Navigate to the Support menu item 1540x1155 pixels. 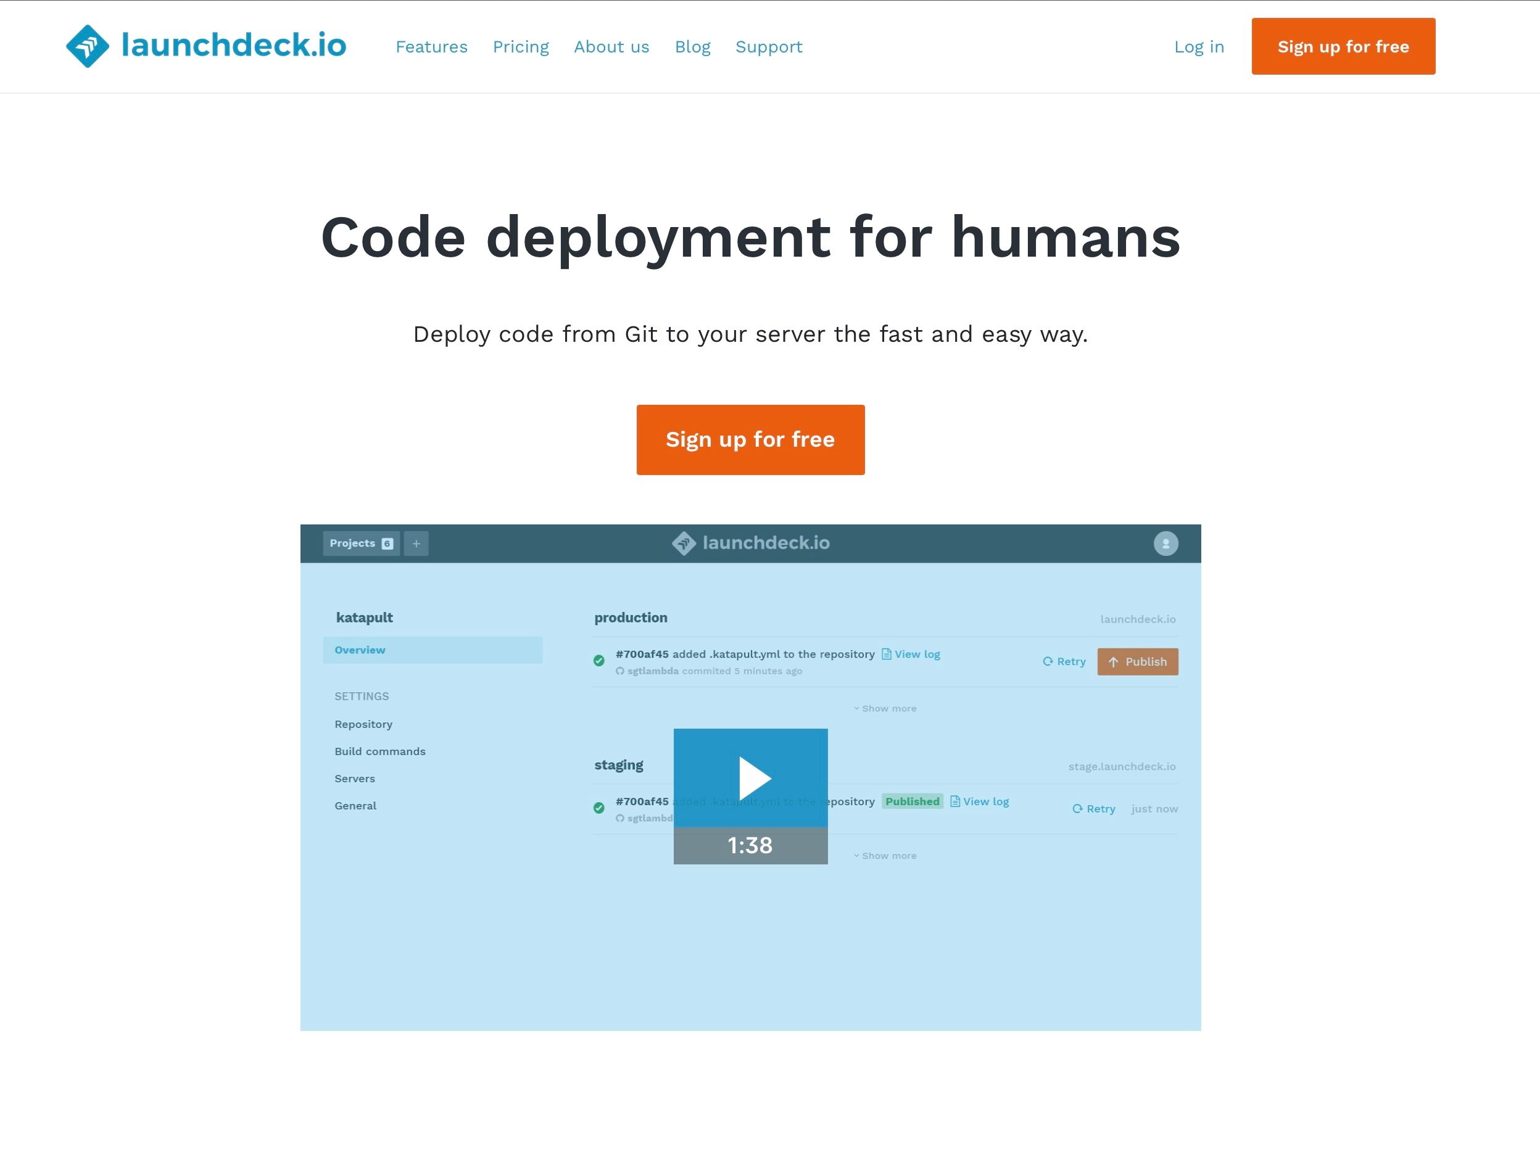pos(769,46)
